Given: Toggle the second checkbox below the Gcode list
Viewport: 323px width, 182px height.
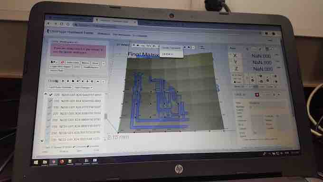Looking at the screenshot, I should click(88, 146).
